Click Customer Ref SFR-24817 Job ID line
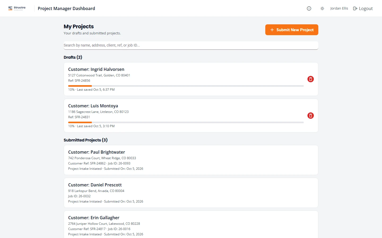The height and width of the screenshot is (238, 382). [x=99, y=229]
